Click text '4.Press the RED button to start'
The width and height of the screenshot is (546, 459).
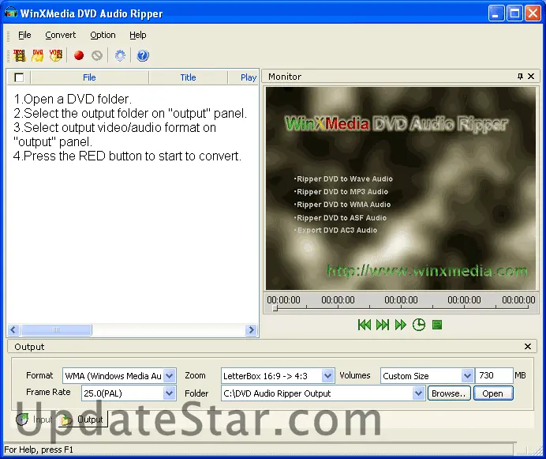[99, 156]
